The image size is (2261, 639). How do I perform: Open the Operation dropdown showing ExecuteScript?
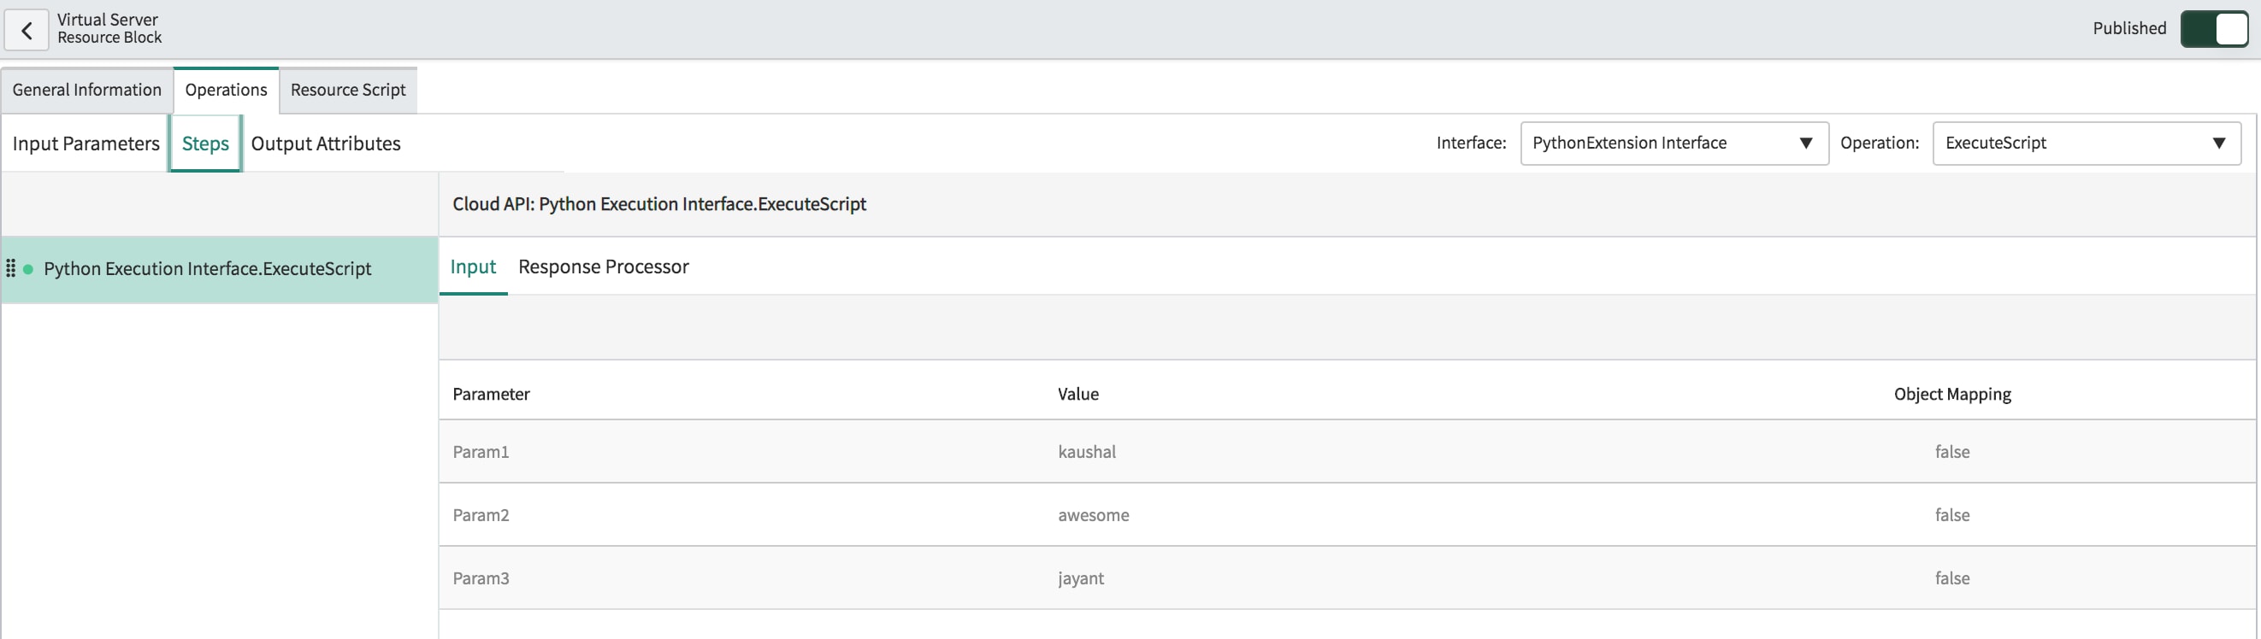[2087, 143]
